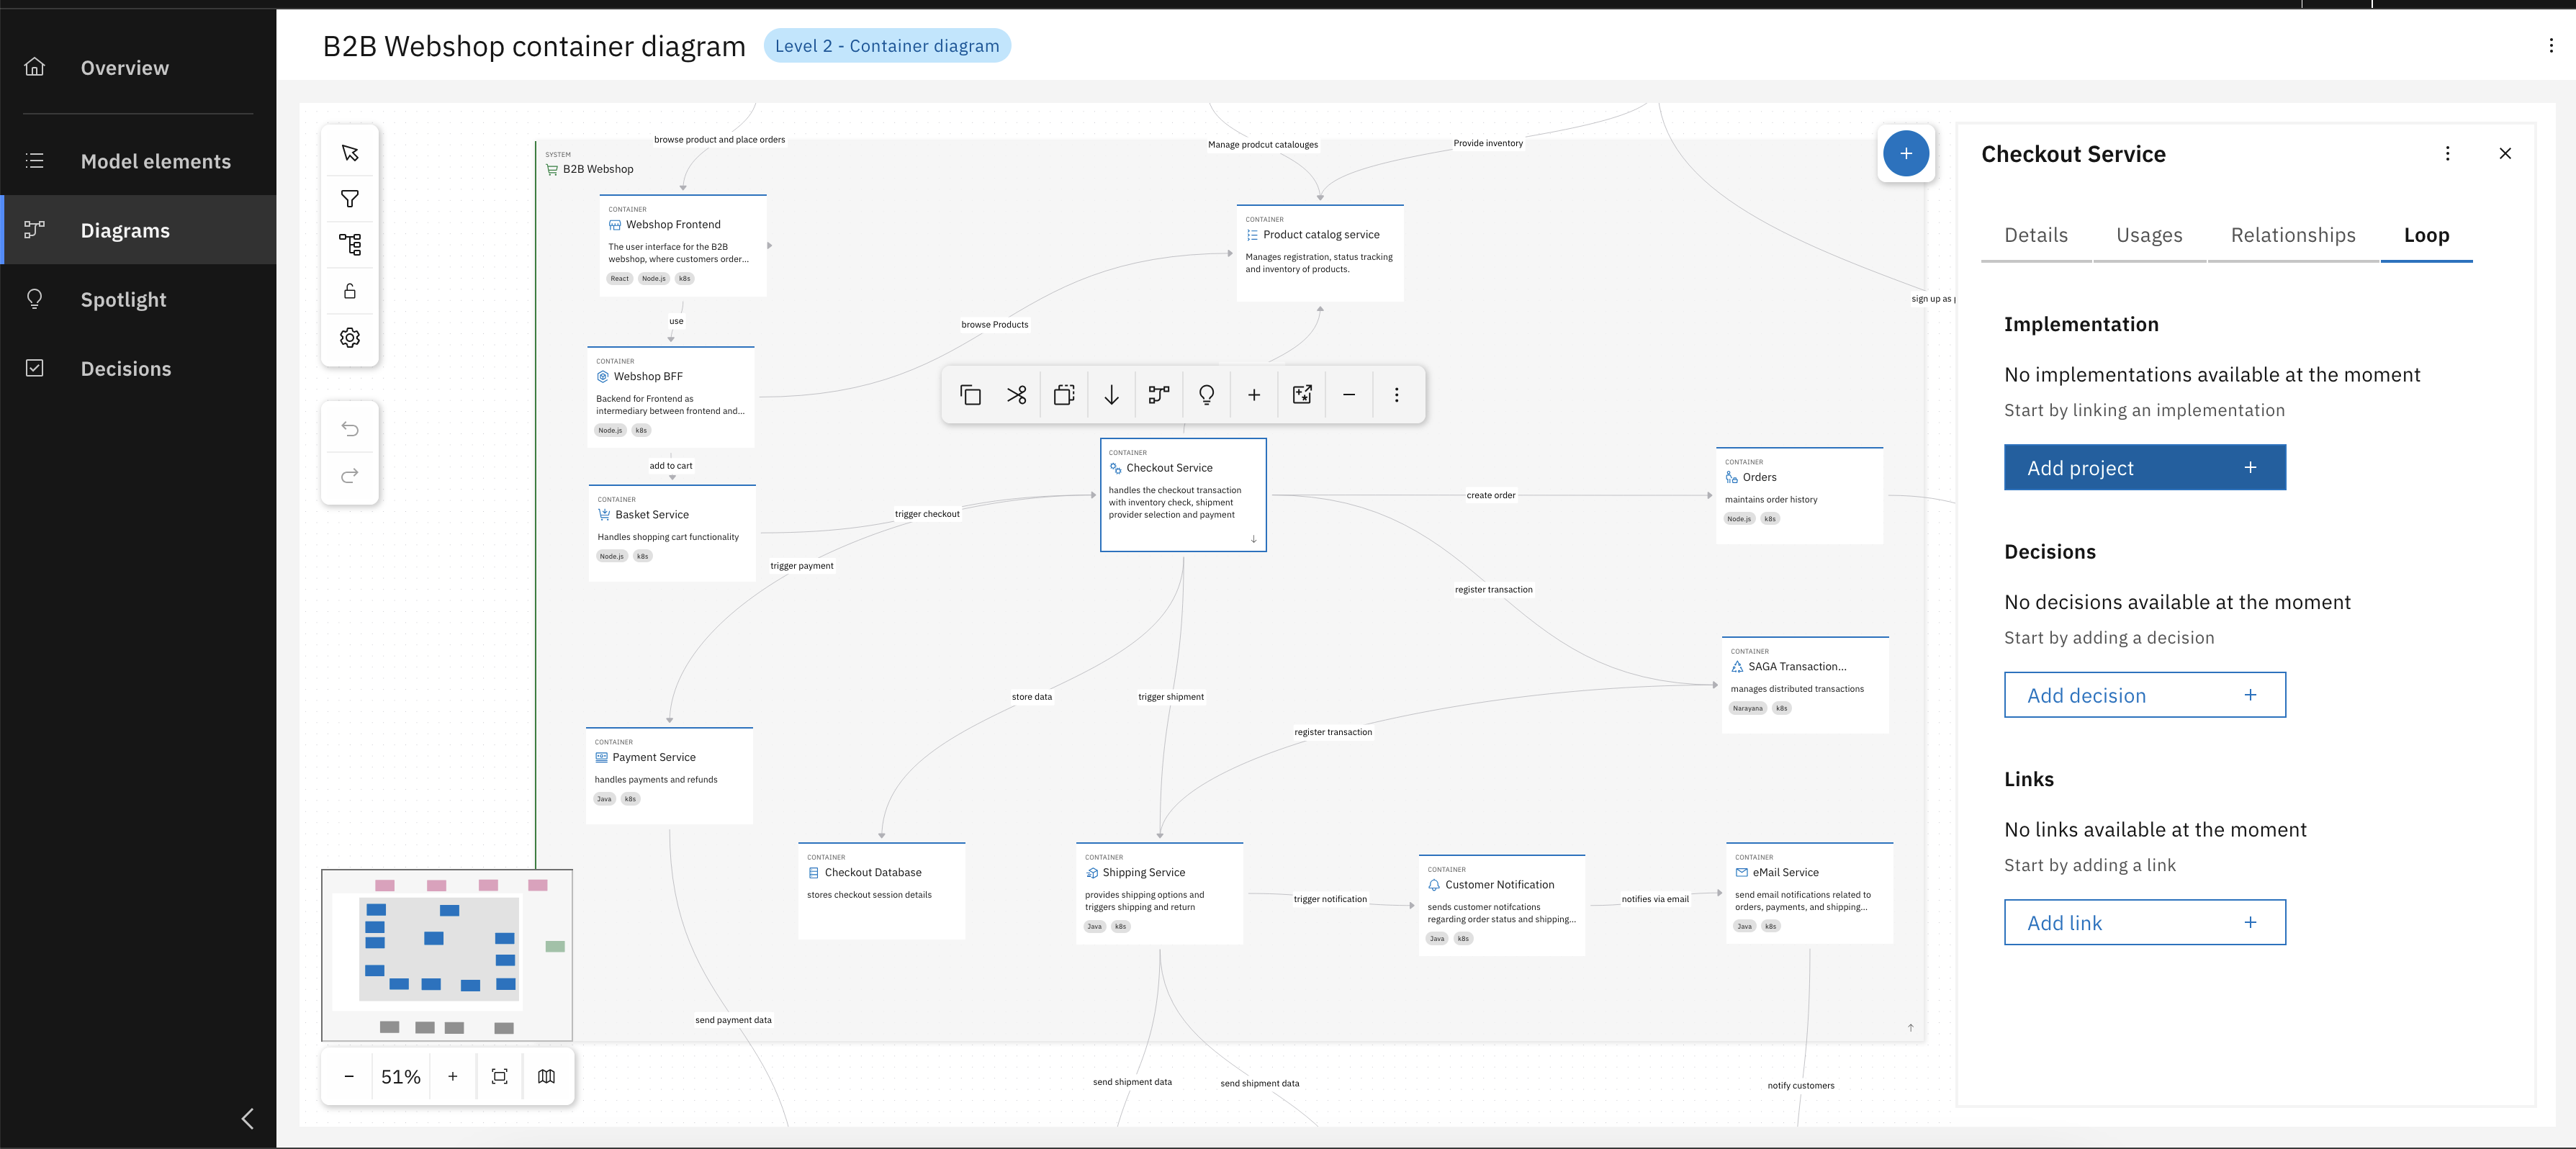This screenshot has width=2576, height=1149.
Task: Open the filter tool in the canvas toolbar
Action: [x=349, y=199]
